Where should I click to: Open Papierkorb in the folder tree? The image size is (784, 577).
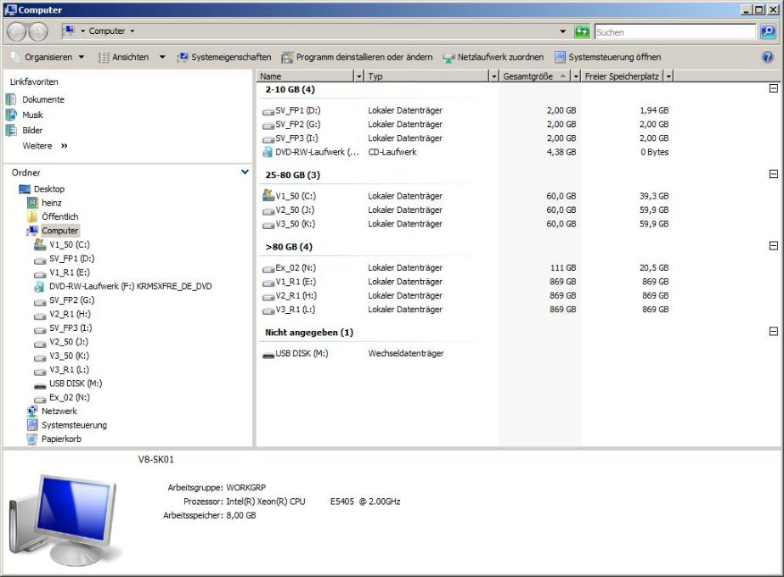[61, 440]
